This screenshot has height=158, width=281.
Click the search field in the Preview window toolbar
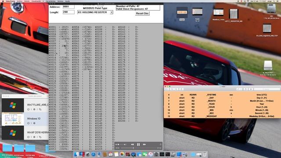(267, 89)
